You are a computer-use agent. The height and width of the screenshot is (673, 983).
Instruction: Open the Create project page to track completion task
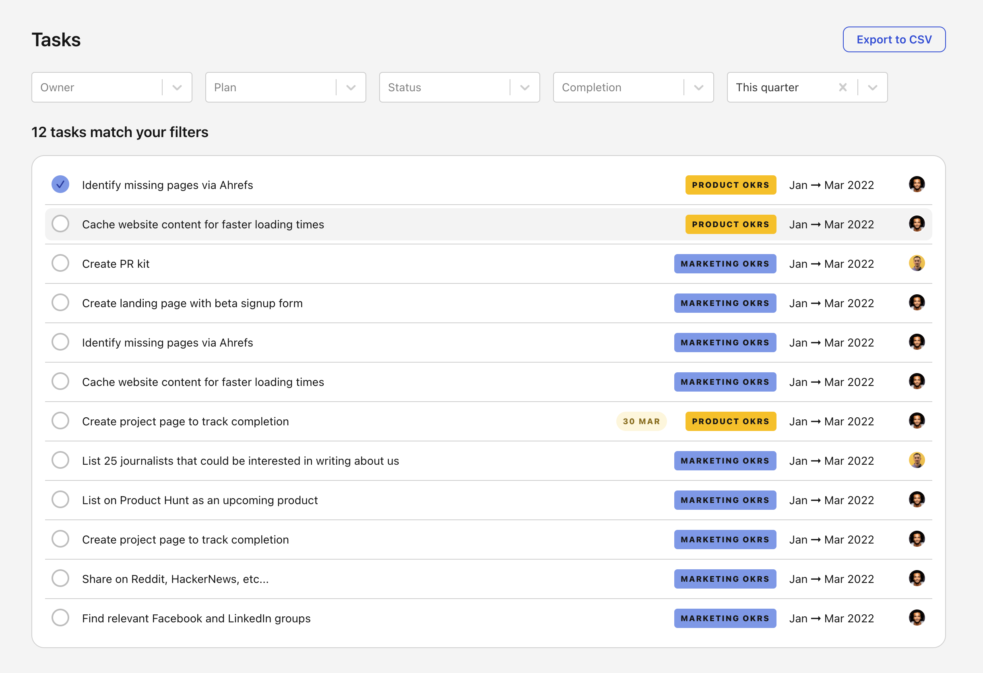tap(185, 421)
